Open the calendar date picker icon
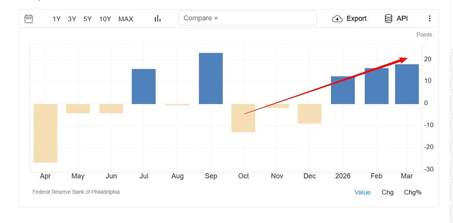 [29, 19]
